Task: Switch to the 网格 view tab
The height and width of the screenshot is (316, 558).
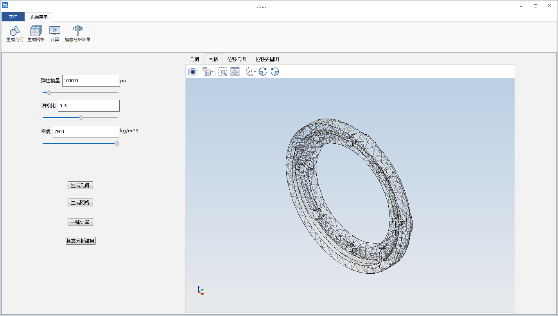Action: click(x=213, y=59)
